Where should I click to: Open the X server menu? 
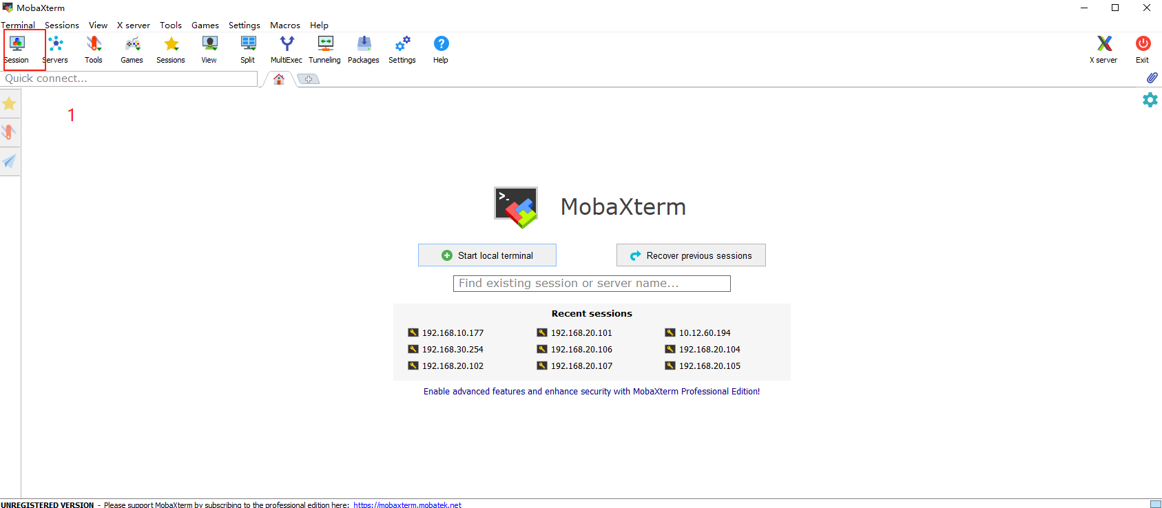click(x=134, y=25)
